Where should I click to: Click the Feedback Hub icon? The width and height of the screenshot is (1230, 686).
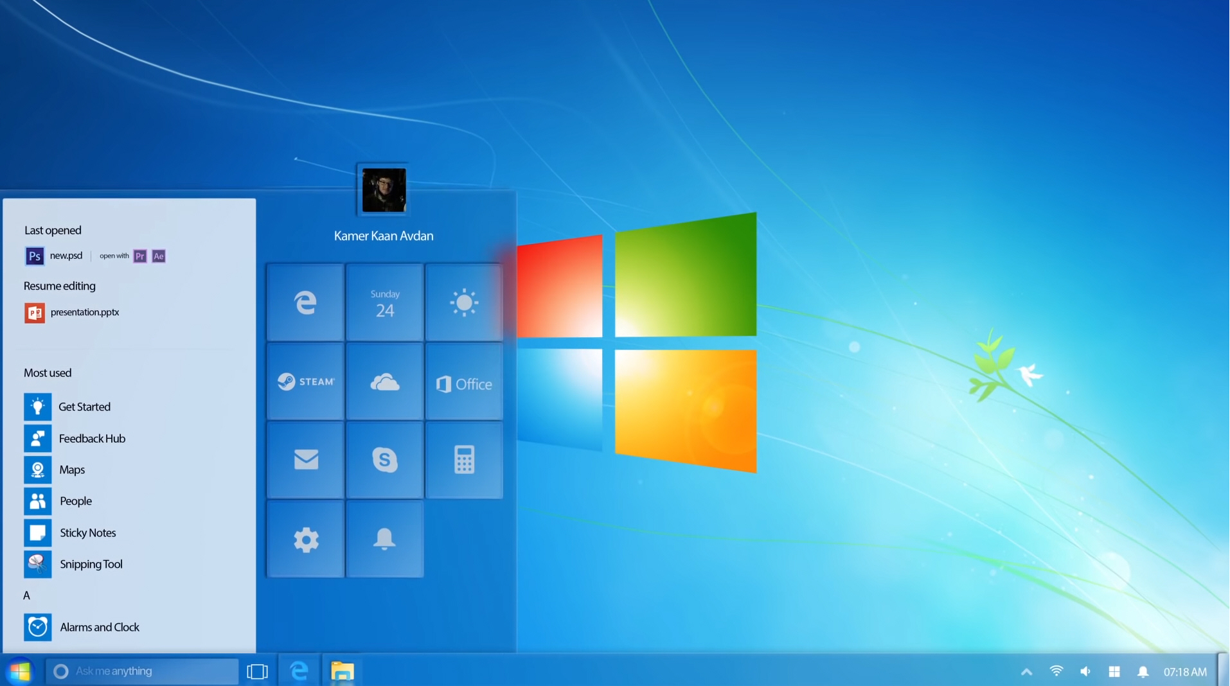click(38, 438)
